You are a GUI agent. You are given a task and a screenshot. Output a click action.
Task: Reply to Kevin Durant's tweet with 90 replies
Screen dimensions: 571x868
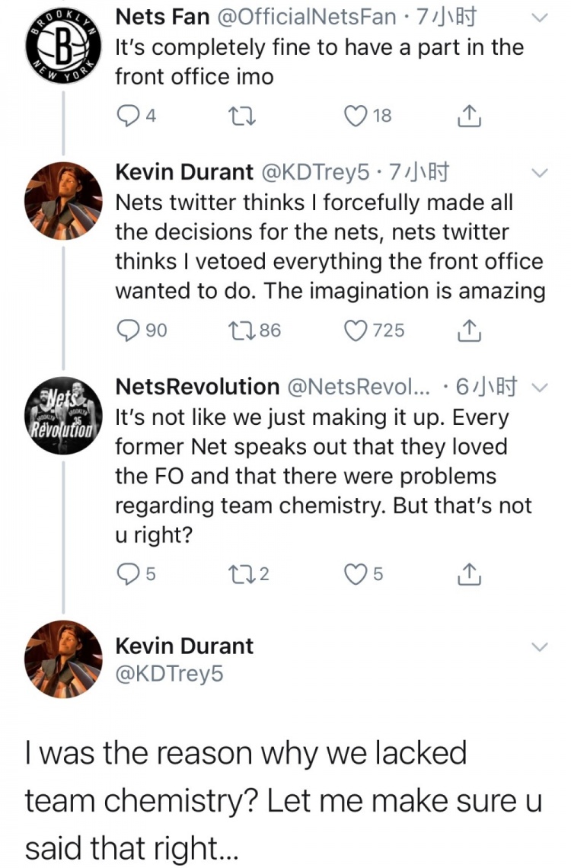point(126,330)
